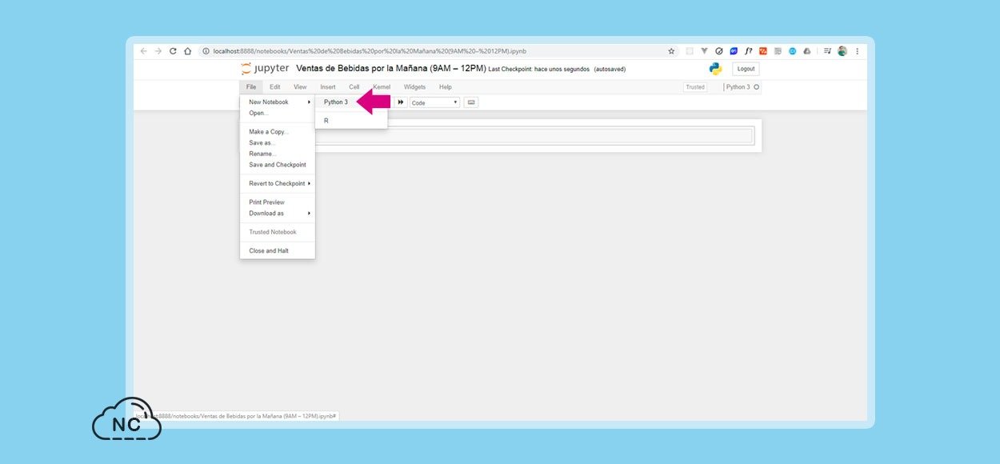This screenshot has width=1000, height=464.
Task: Bookmark this page with the star icon
Action: pyautogui.click(x=671, y=51)
